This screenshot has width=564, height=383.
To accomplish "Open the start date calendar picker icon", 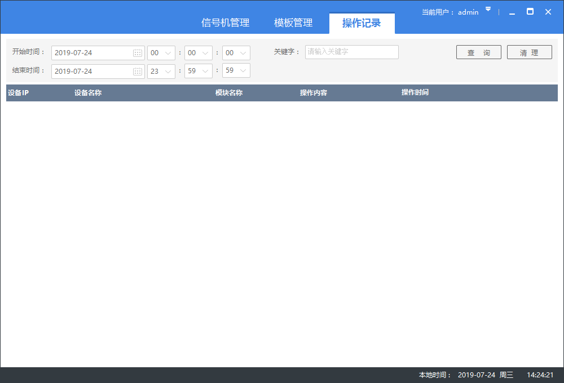I will (138, 53).
